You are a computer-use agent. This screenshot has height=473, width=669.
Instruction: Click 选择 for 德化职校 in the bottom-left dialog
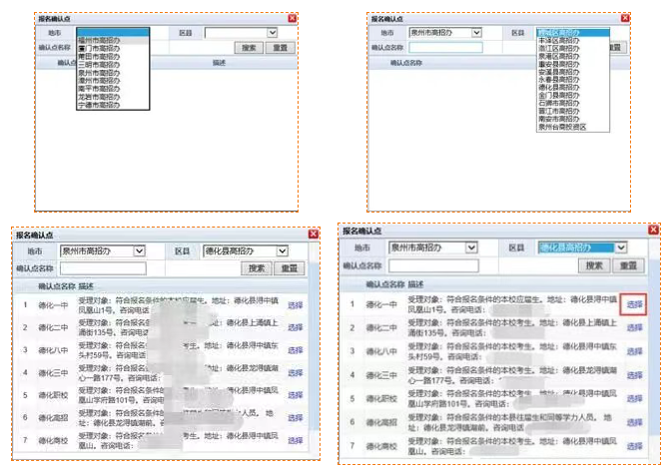pyautogui.click(x=296, y=396)
